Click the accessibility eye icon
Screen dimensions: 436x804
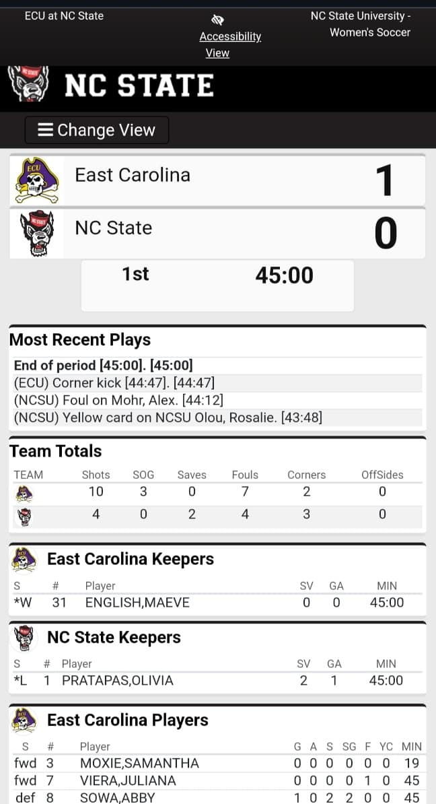point(217,20)
